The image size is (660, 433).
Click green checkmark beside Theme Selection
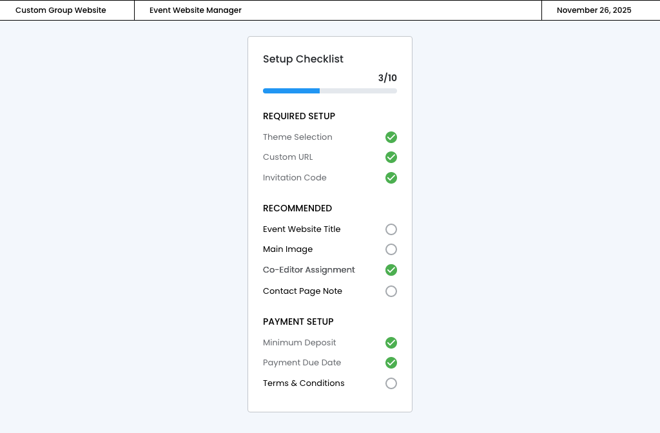pos(391,137)
